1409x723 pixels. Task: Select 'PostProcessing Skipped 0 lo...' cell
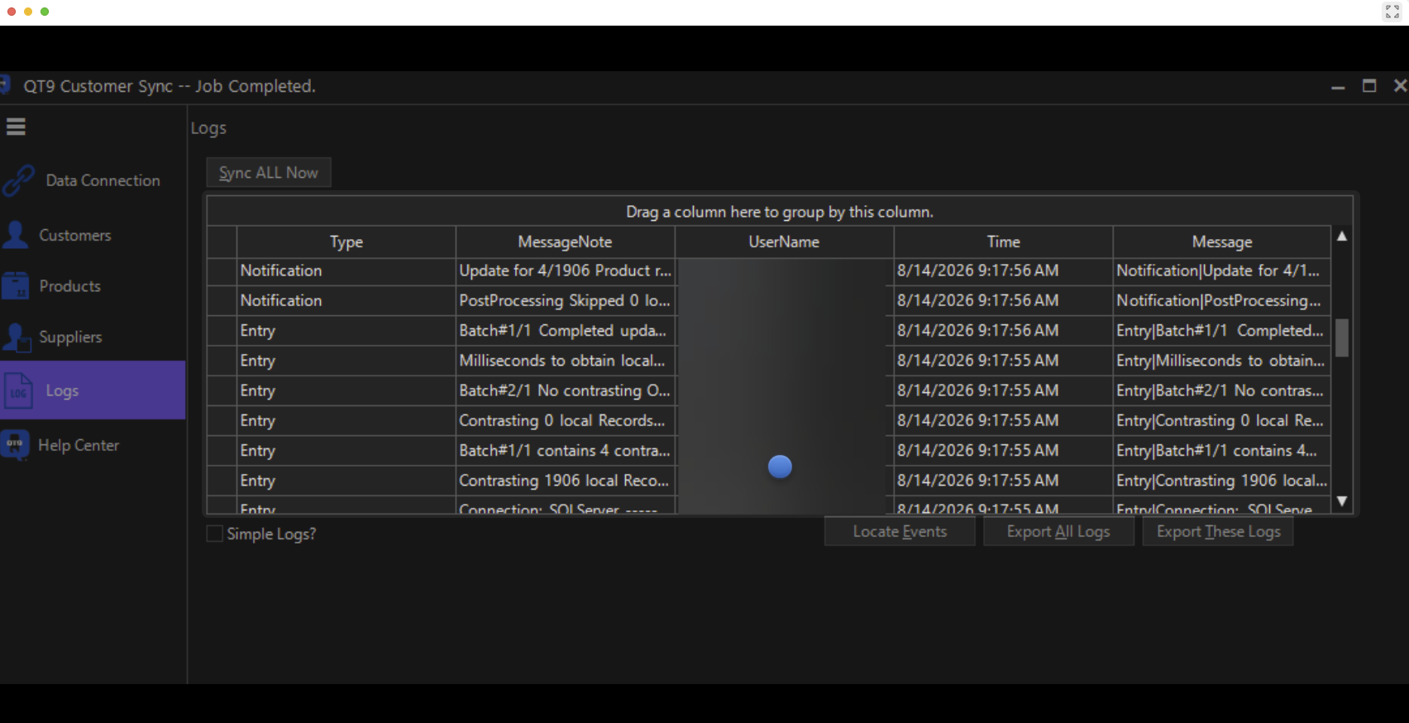565,300
